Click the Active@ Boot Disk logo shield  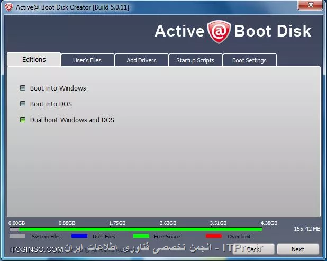pyautogui.click(x=219, y=32)
